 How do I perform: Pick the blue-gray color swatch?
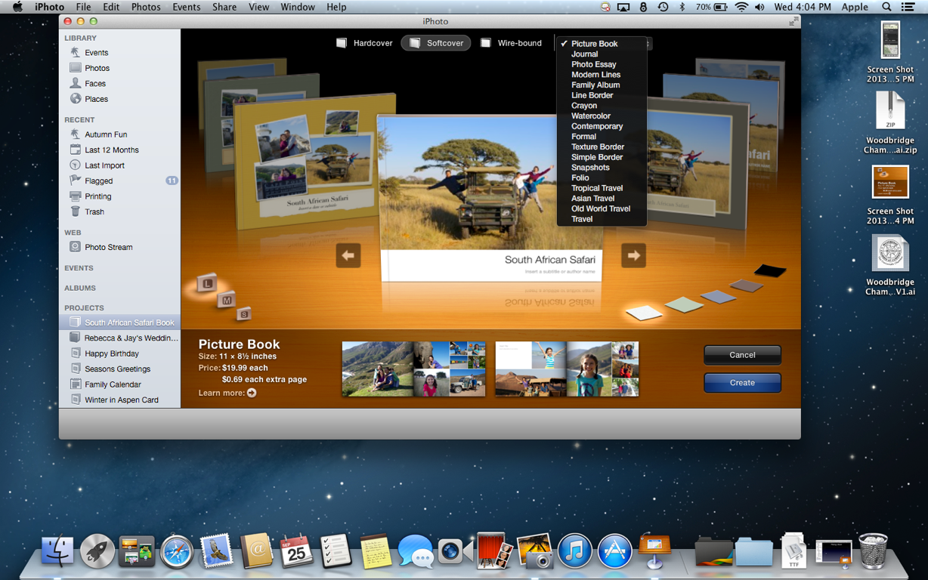coord(717,297)
